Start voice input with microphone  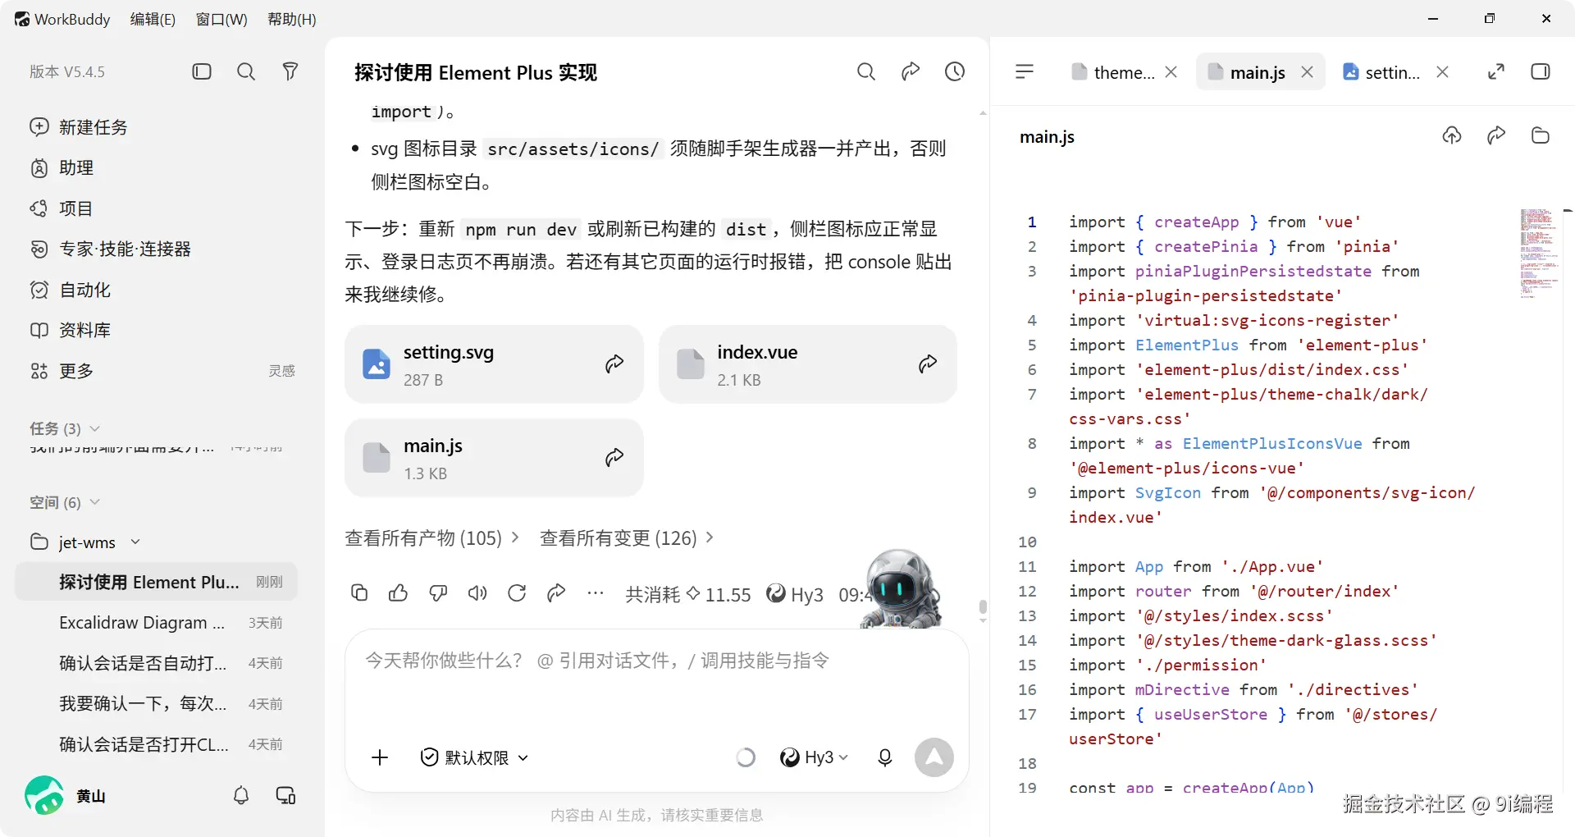885,757
